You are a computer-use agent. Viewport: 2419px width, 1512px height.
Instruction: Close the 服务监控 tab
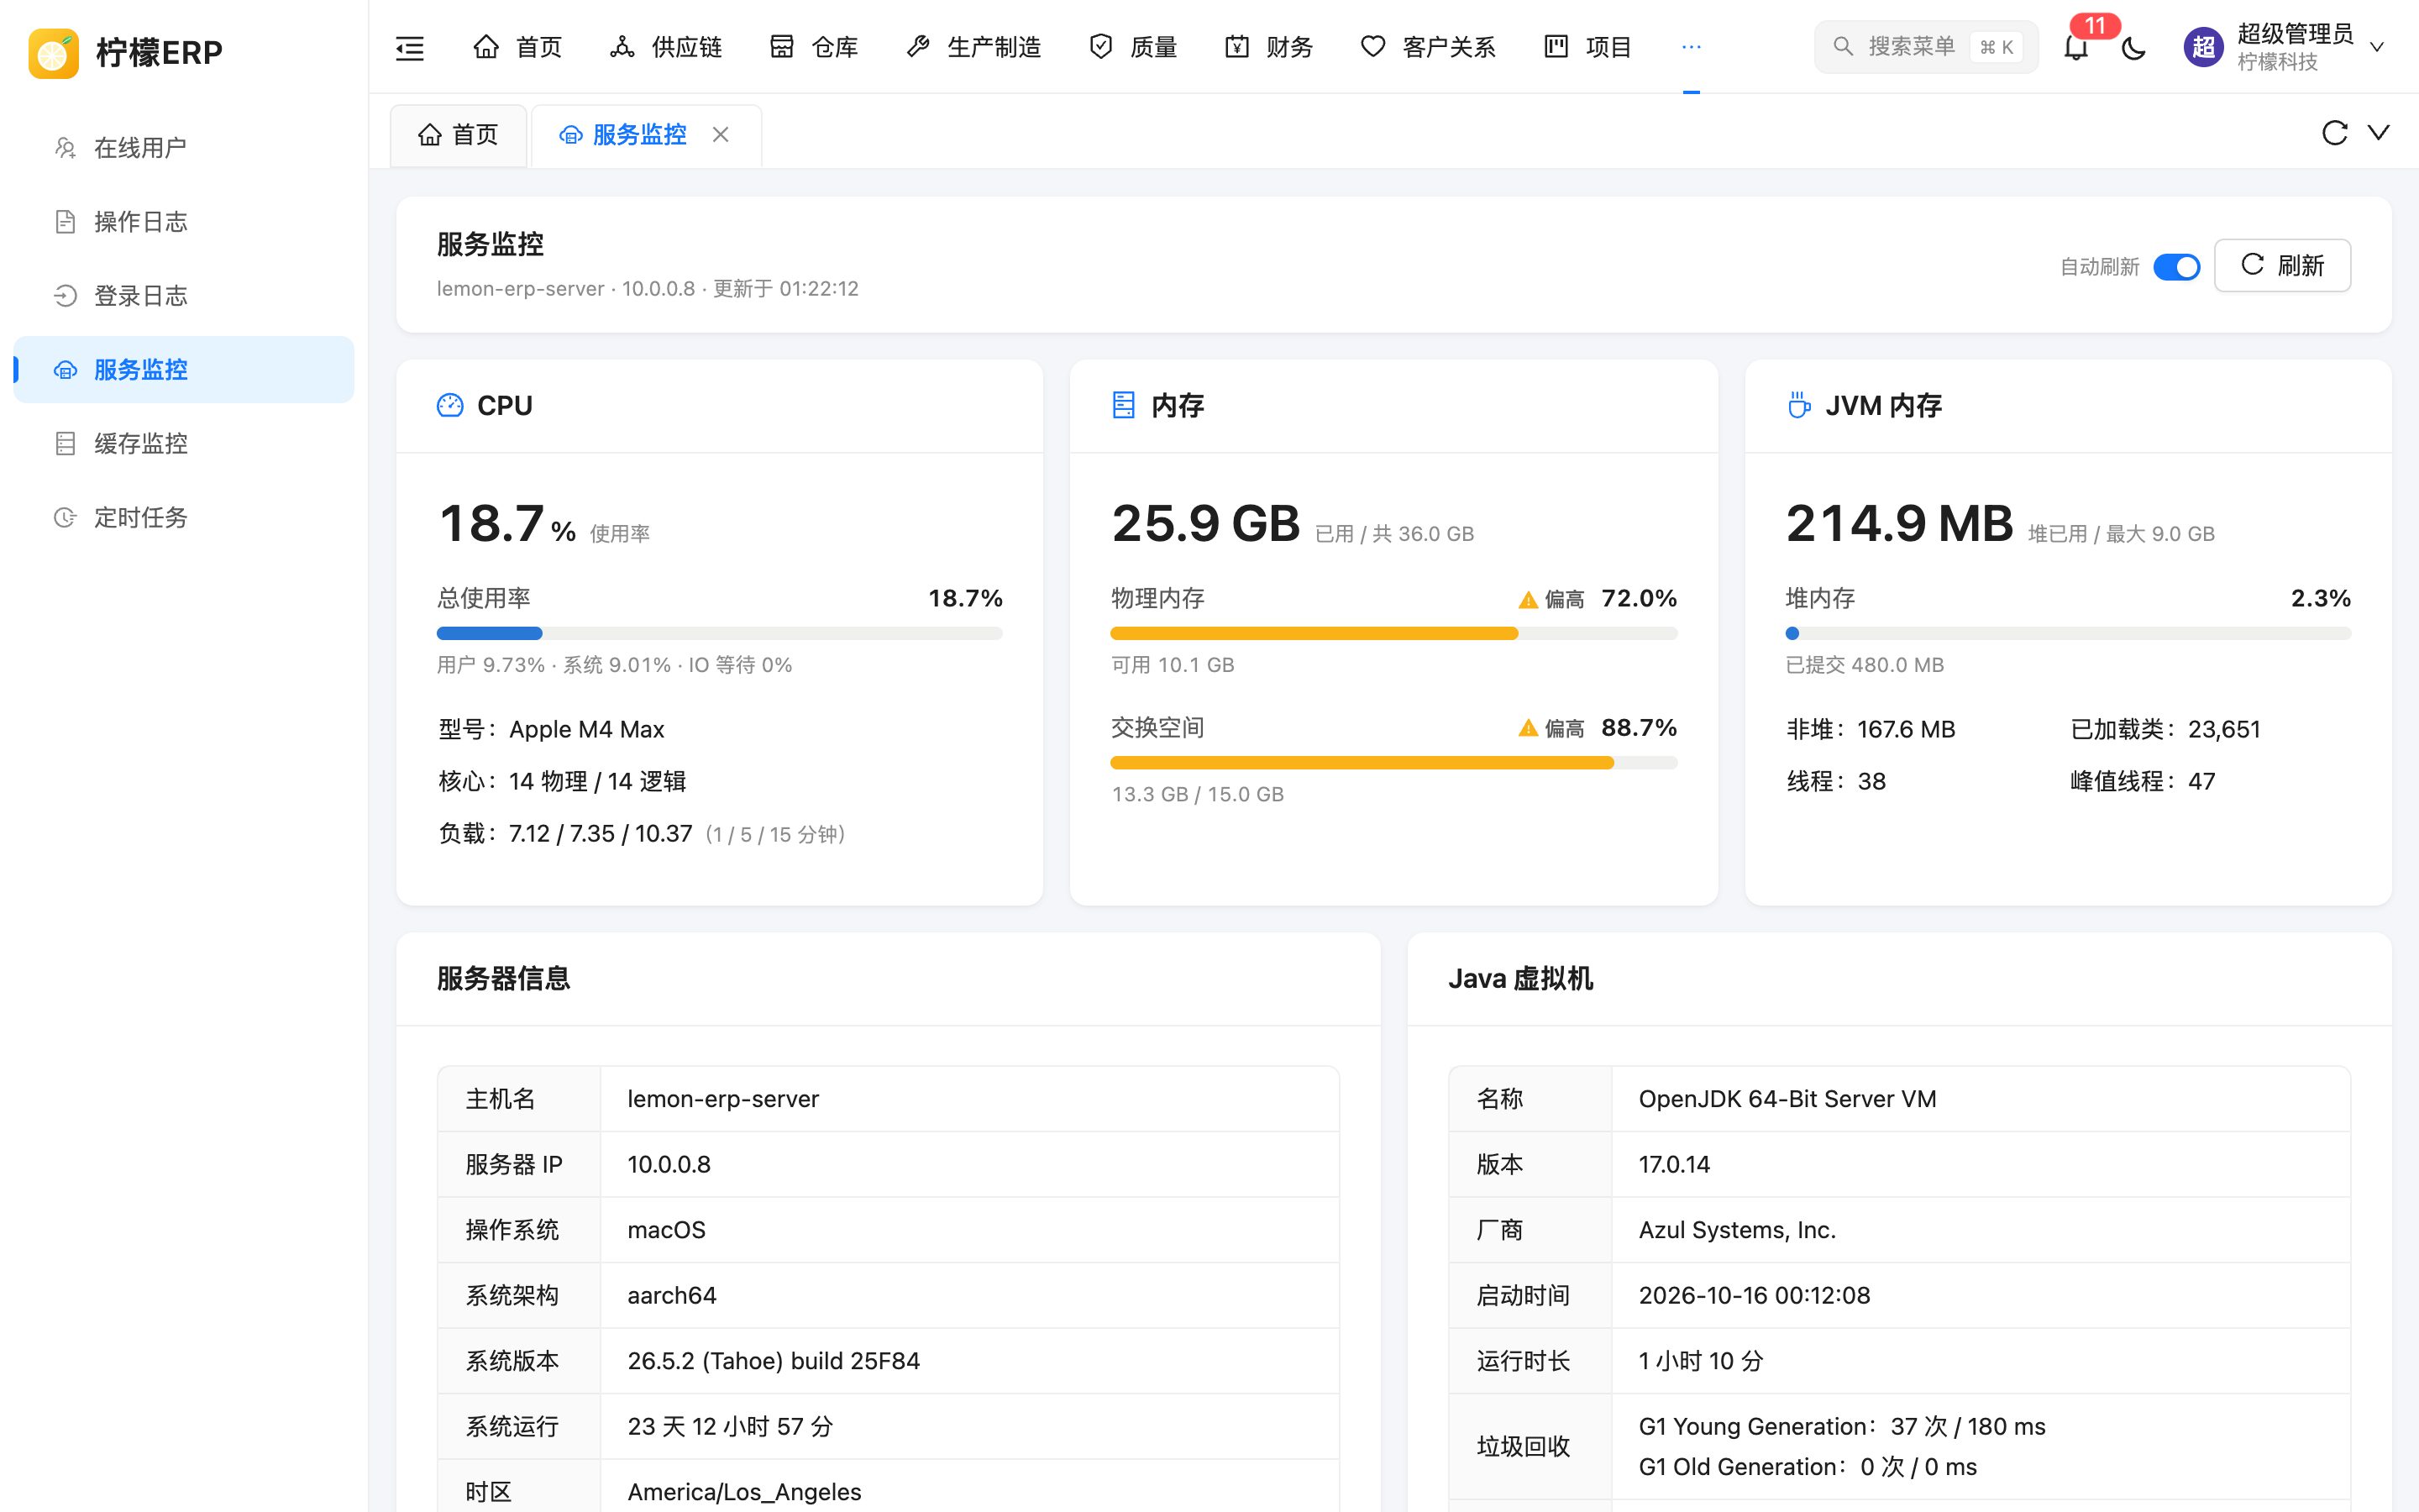(x=721, y=134)
